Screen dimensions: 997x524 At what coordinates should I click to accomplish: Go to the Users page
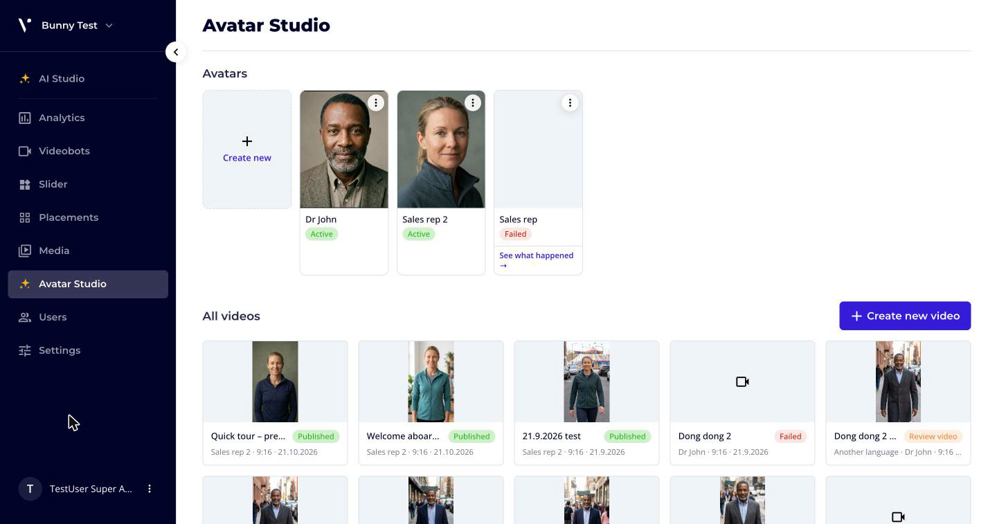point(88,317)
